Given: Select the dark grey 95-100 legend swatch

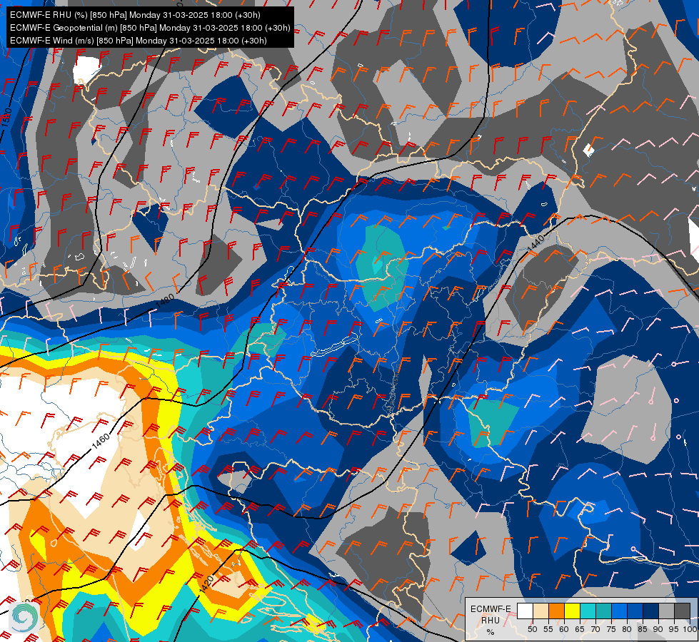Looking at the screenshot, I should click(682, 611).
